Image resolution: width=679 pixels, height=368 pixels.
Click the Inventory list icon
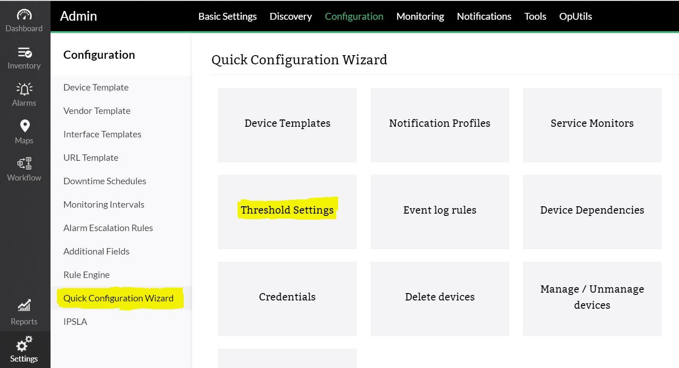24,52
